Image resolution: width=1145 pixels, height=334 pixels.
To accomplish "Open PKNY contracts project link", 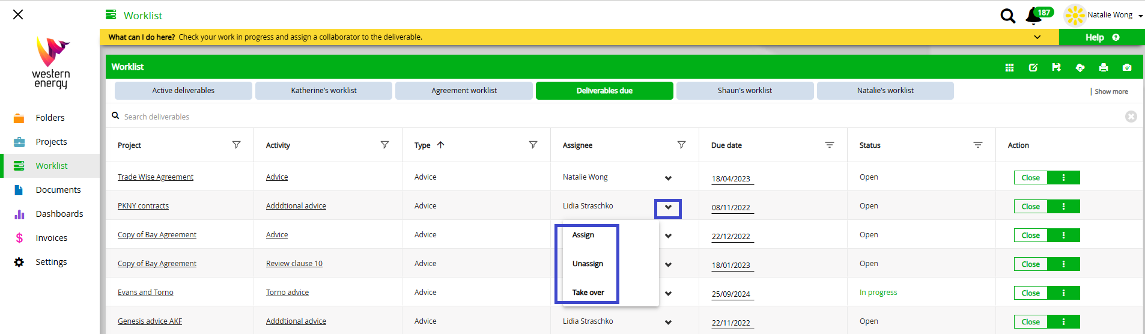I will tap(143, 206).
